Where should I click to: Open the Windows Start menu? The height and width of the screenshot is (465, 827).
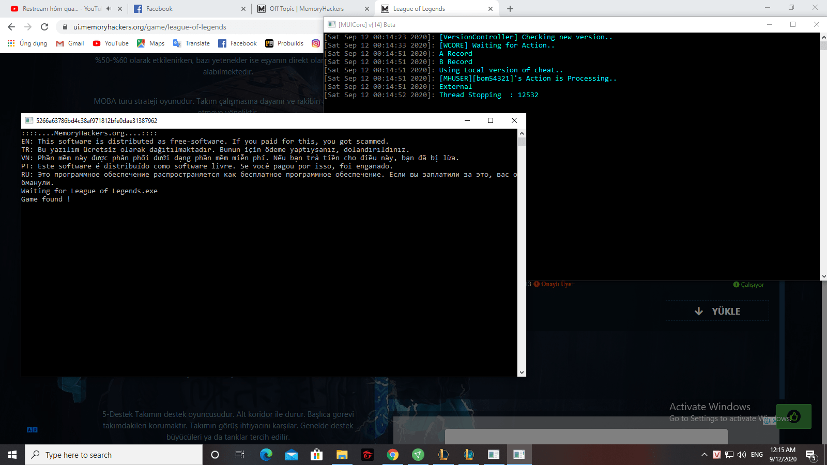click(12, 455)
